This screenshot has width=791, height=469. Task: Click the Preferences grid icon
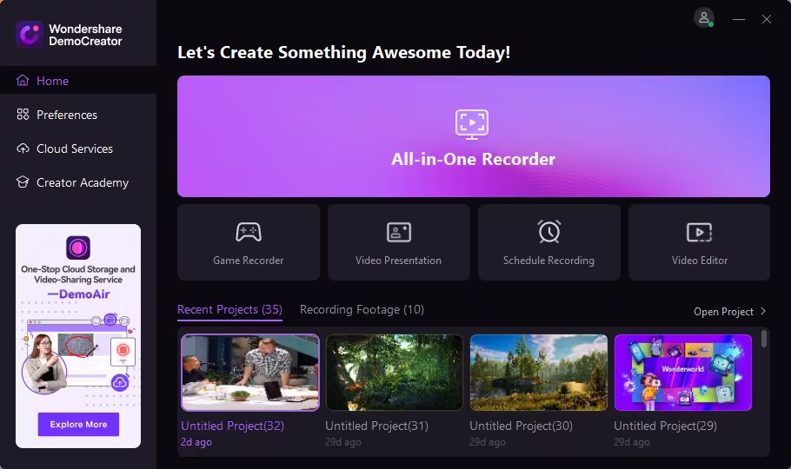click(x=23, y=115)
